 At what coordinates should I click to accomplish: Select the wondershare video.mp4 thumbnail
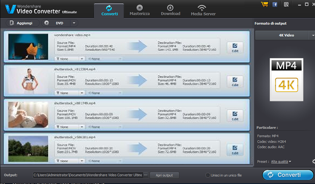pos(28,46)
